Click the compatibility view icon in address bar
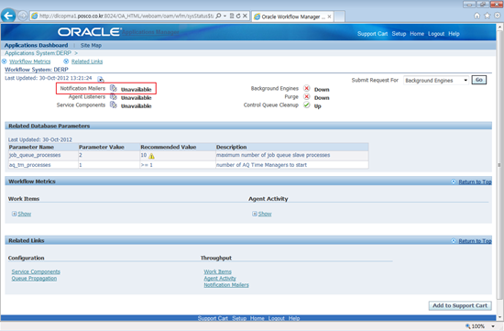The width and height of the screenshot is (504, 331). coord(232,16)
